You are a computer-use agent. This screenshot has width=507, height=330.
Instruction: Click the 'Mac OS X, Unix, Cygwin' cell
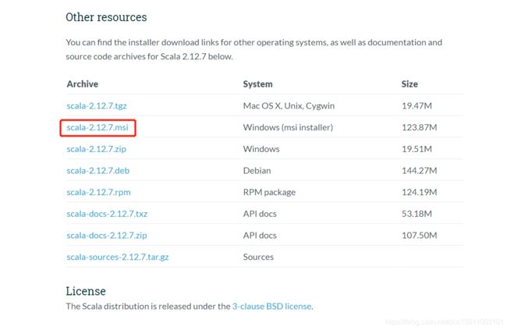tap(289, 106)
